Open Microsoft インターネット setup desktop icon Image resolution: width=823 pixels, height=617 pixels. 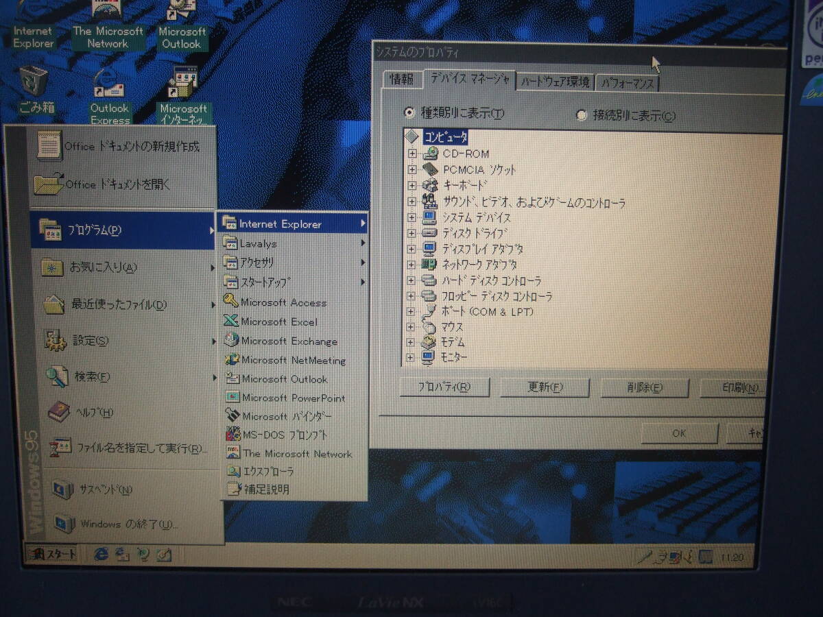[x=183, y=96]
